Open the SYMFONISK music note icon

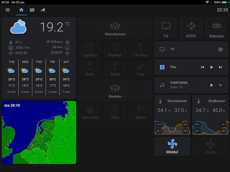pos(162,85)
